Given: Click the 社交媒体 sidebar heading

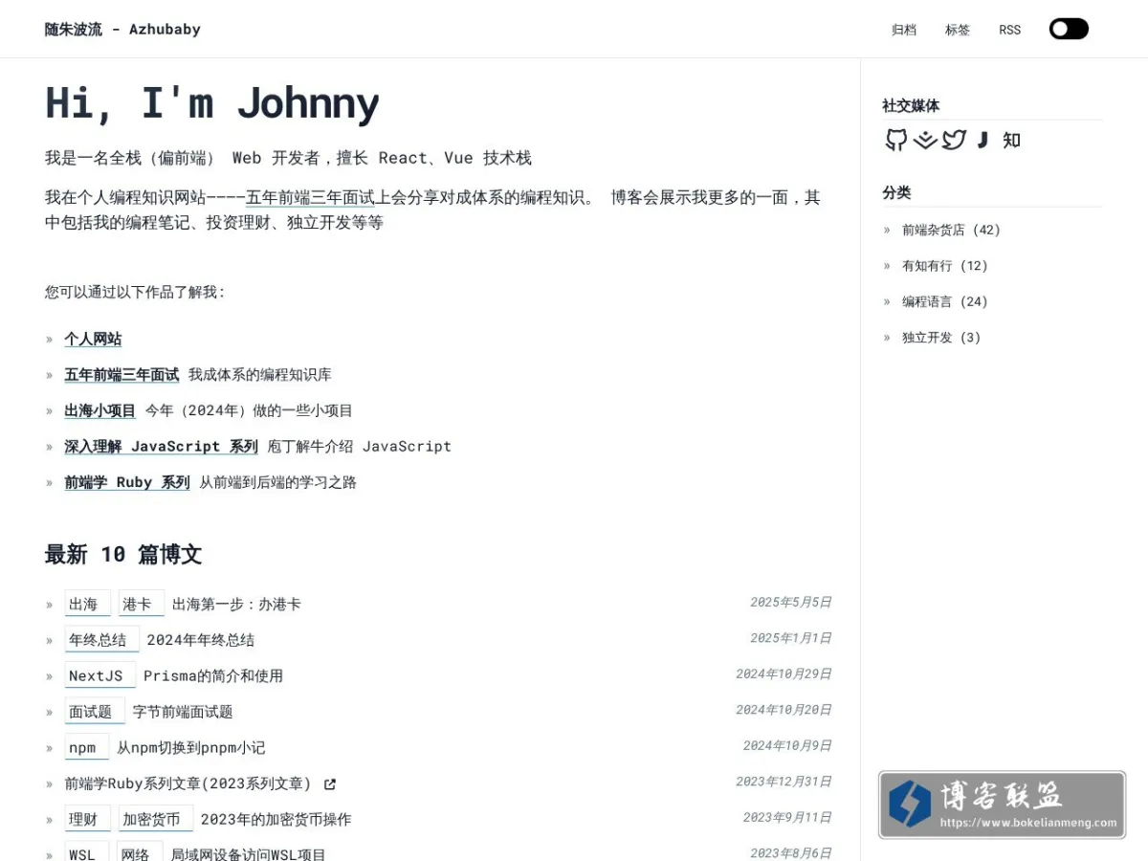Looking at the screenshot, I should point(911,105).
